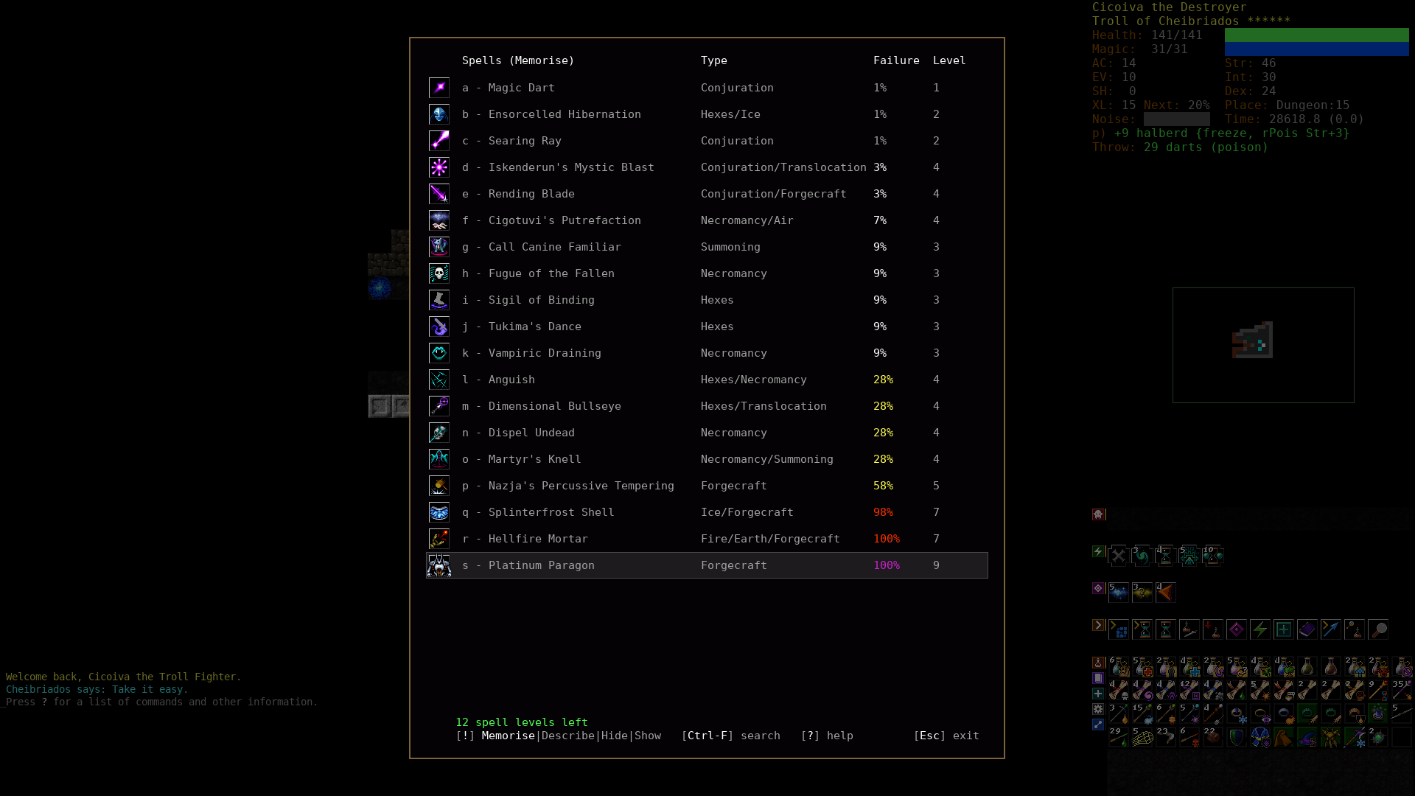Switch spell menu to Show mode
Screen dimensions: 1415x796
point(648,736)
